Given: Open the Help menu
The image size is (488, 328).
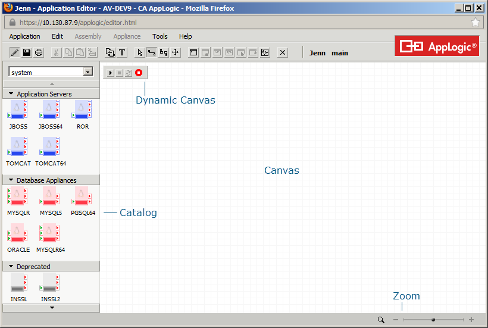Looking at the screenshot, I should tap(186, 36).
